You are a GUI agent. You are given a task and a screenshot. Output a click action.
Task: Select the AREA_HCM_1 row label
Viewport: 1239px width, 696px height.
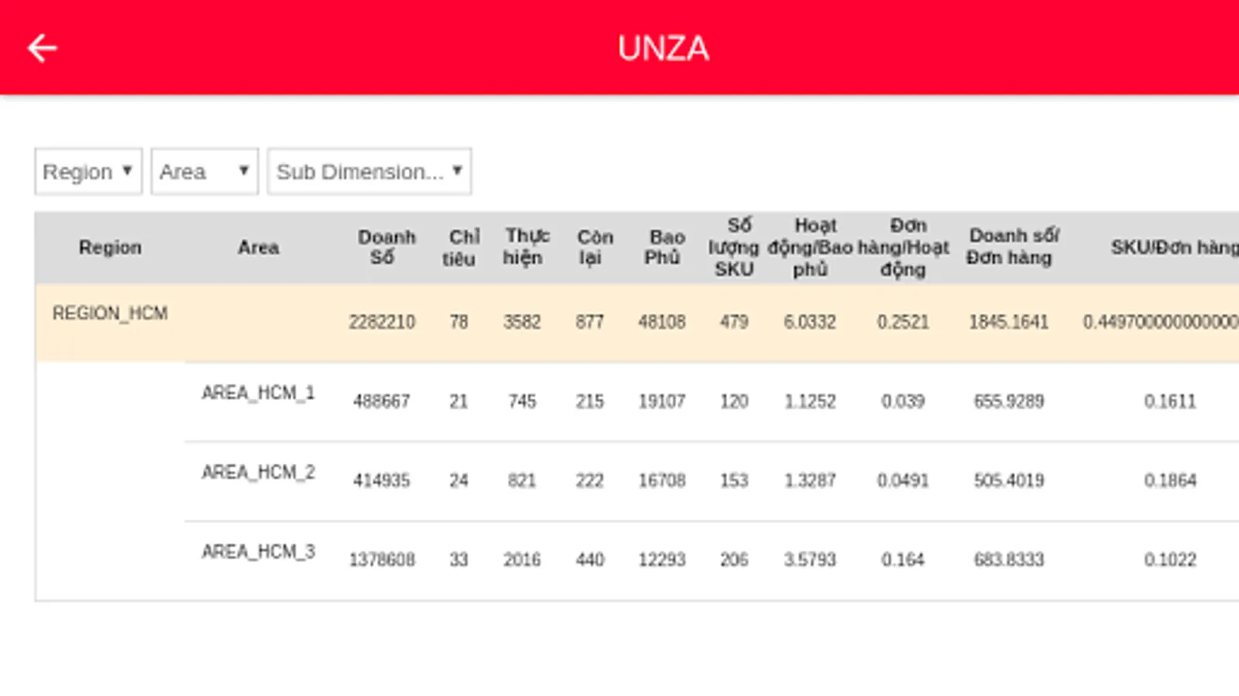[259, 393]
